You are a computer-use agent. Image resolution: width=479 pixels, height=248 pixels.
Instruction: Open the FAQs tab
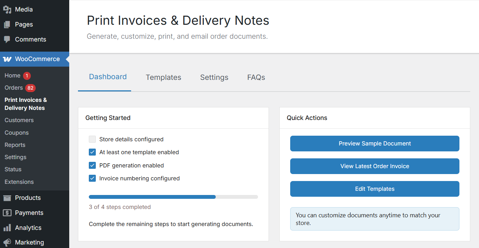tap(256, 77)
